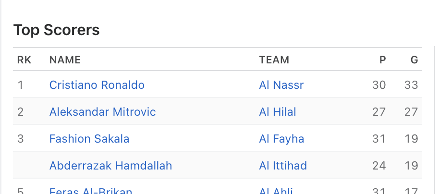Open Abderrazak Hamdallah profile link
The width and height of the screenshot is (440, 194).
click(x=110, y=166)
